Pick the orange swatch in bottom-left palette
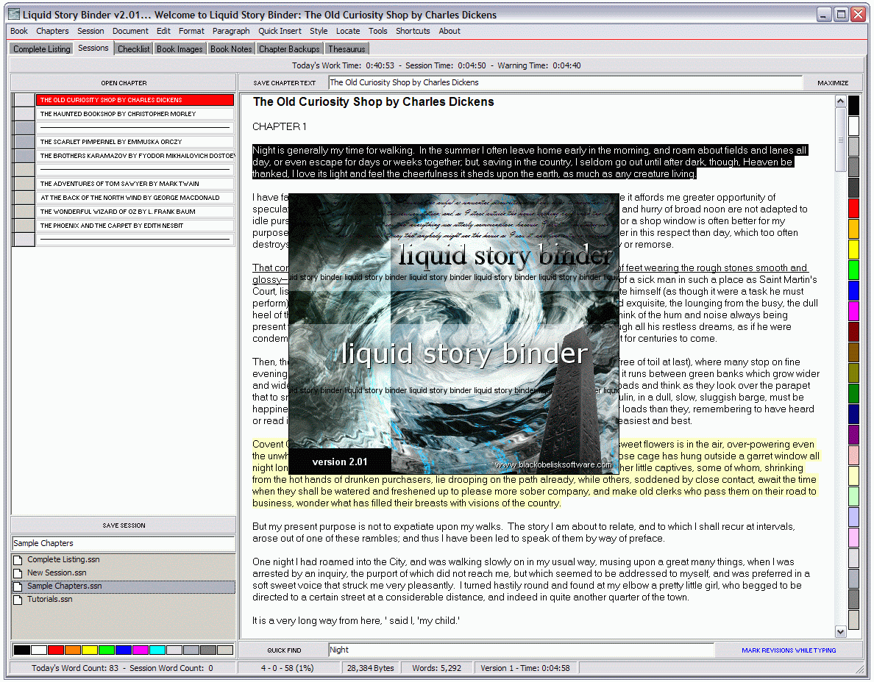 72,650
